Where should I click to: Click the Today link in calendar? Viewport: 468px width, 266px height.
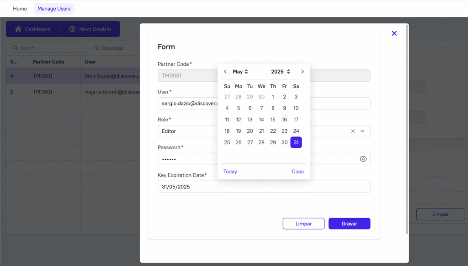pos(230,172)
